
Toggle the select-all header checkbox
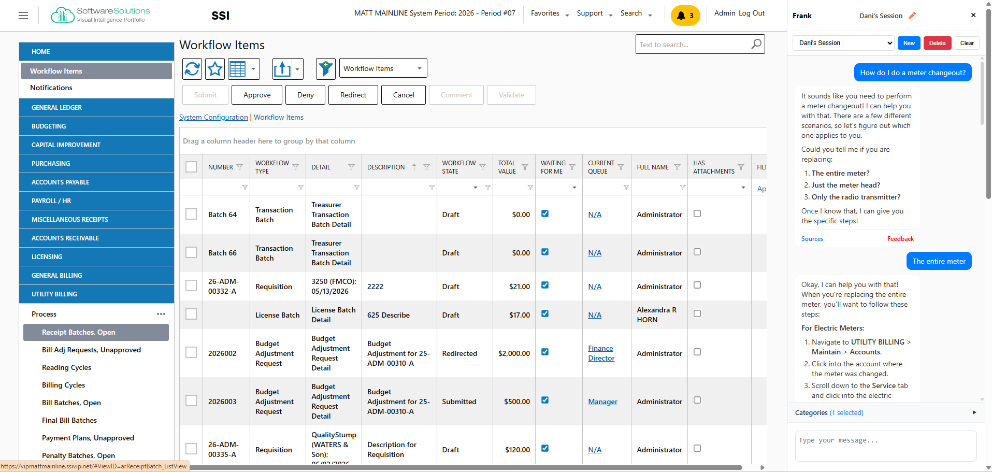point(191,167)
